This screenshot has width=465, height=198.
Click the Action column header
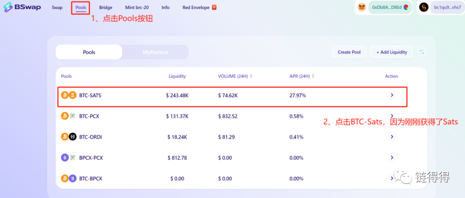pos(391,76)
